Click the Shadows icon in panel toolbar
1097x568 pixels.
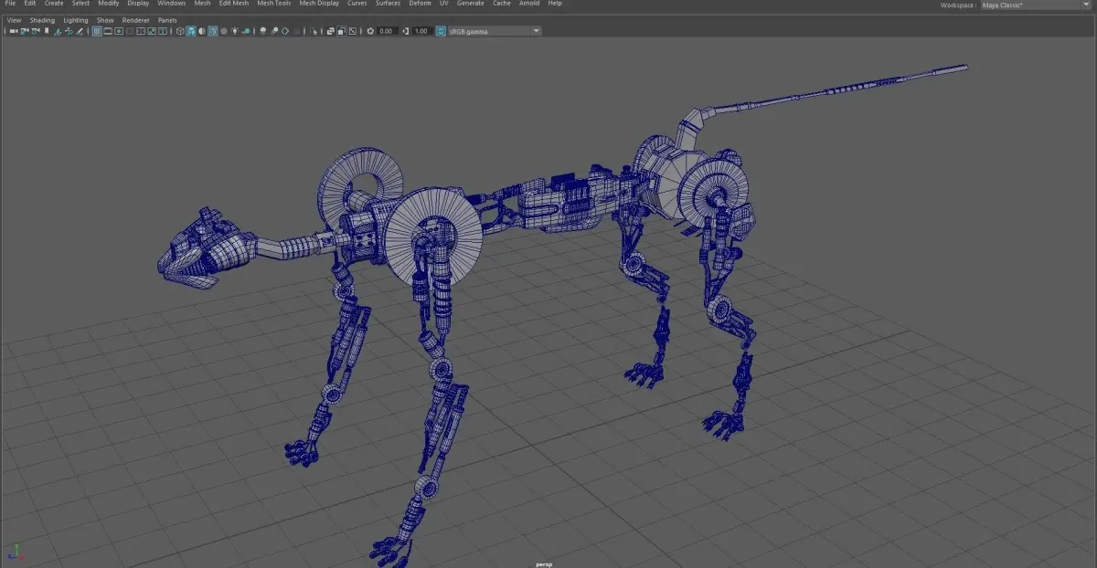(245, 31)
